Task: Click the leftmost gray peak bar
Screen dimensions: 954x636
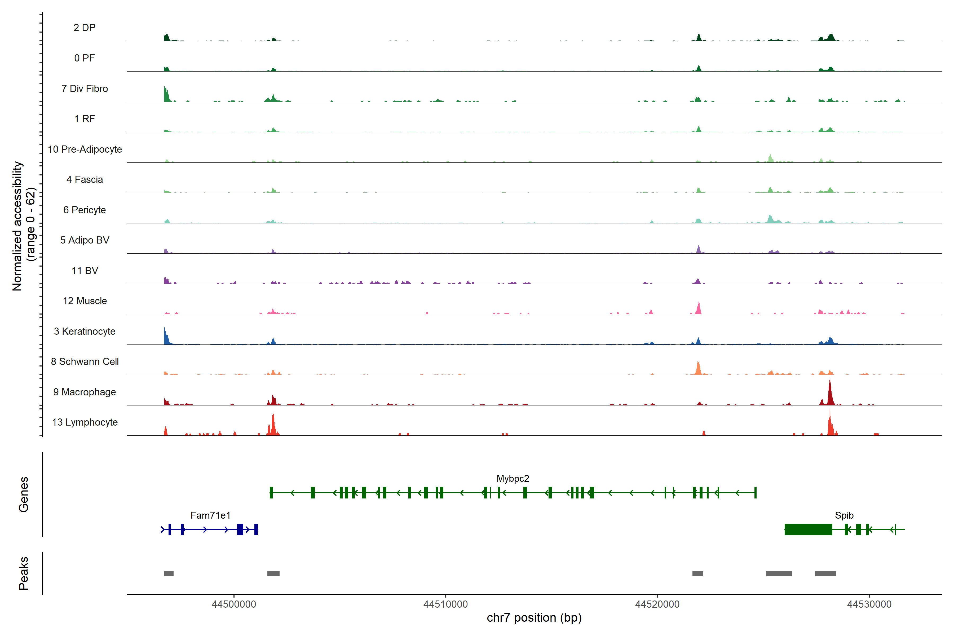Action: [x=169, y=573]
